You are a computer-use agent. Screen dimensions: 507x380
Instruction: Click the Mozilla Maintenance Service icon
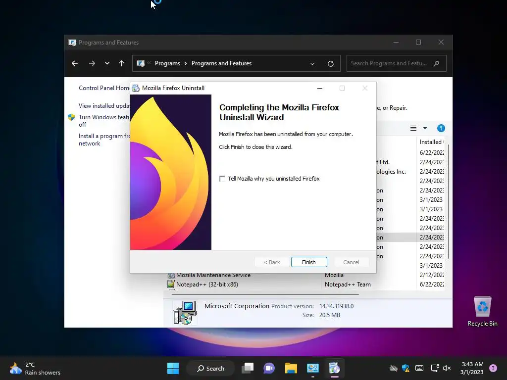[171, 276]
